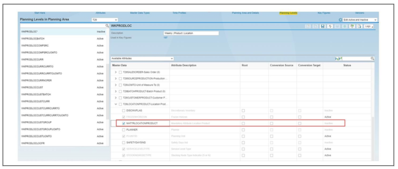Uncheck the MATTRLOCATIONPRODUCT checkbox
The image size is (398, 169).
point(124,123)
